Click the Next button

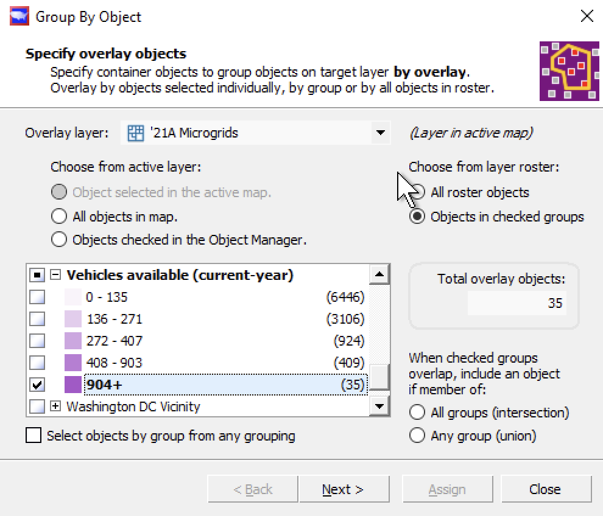point(344,489)
